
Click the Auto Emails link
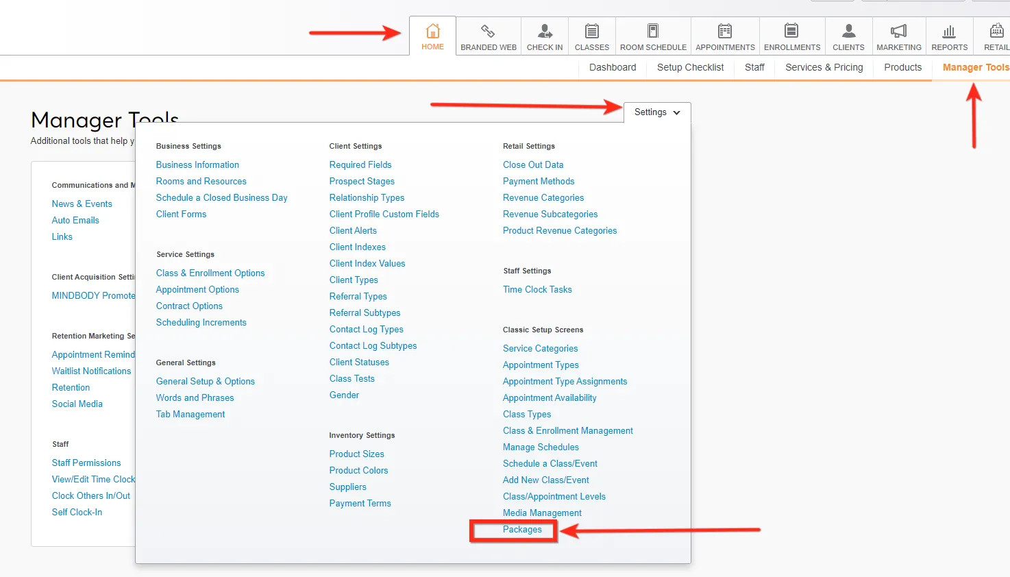(75, 221)
